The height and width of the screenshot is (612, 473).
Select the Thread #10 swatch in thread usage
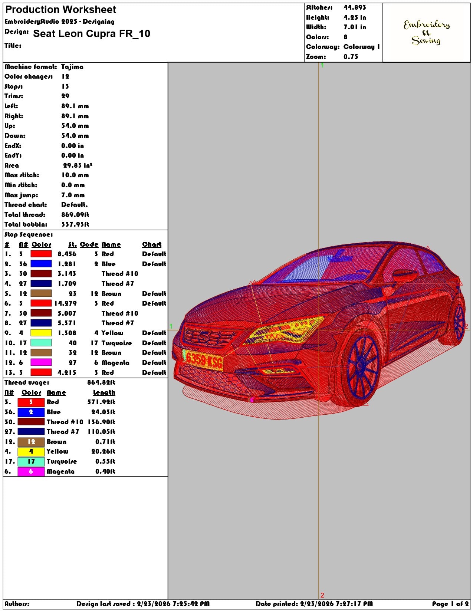tap(31, 422)
